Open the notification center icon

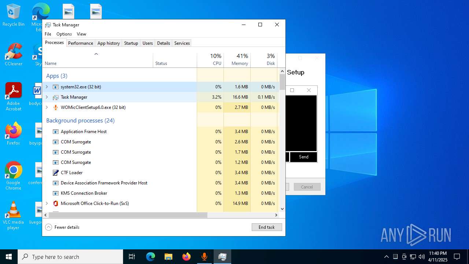point(457,257)
